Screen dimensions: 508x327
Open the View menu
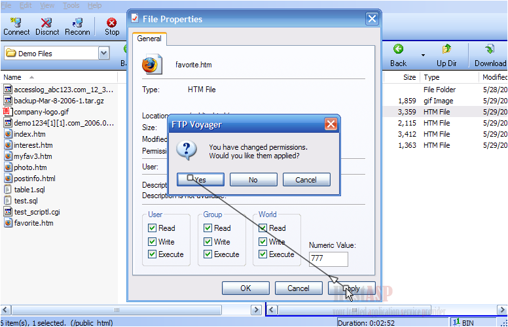(x=47, y=5)
